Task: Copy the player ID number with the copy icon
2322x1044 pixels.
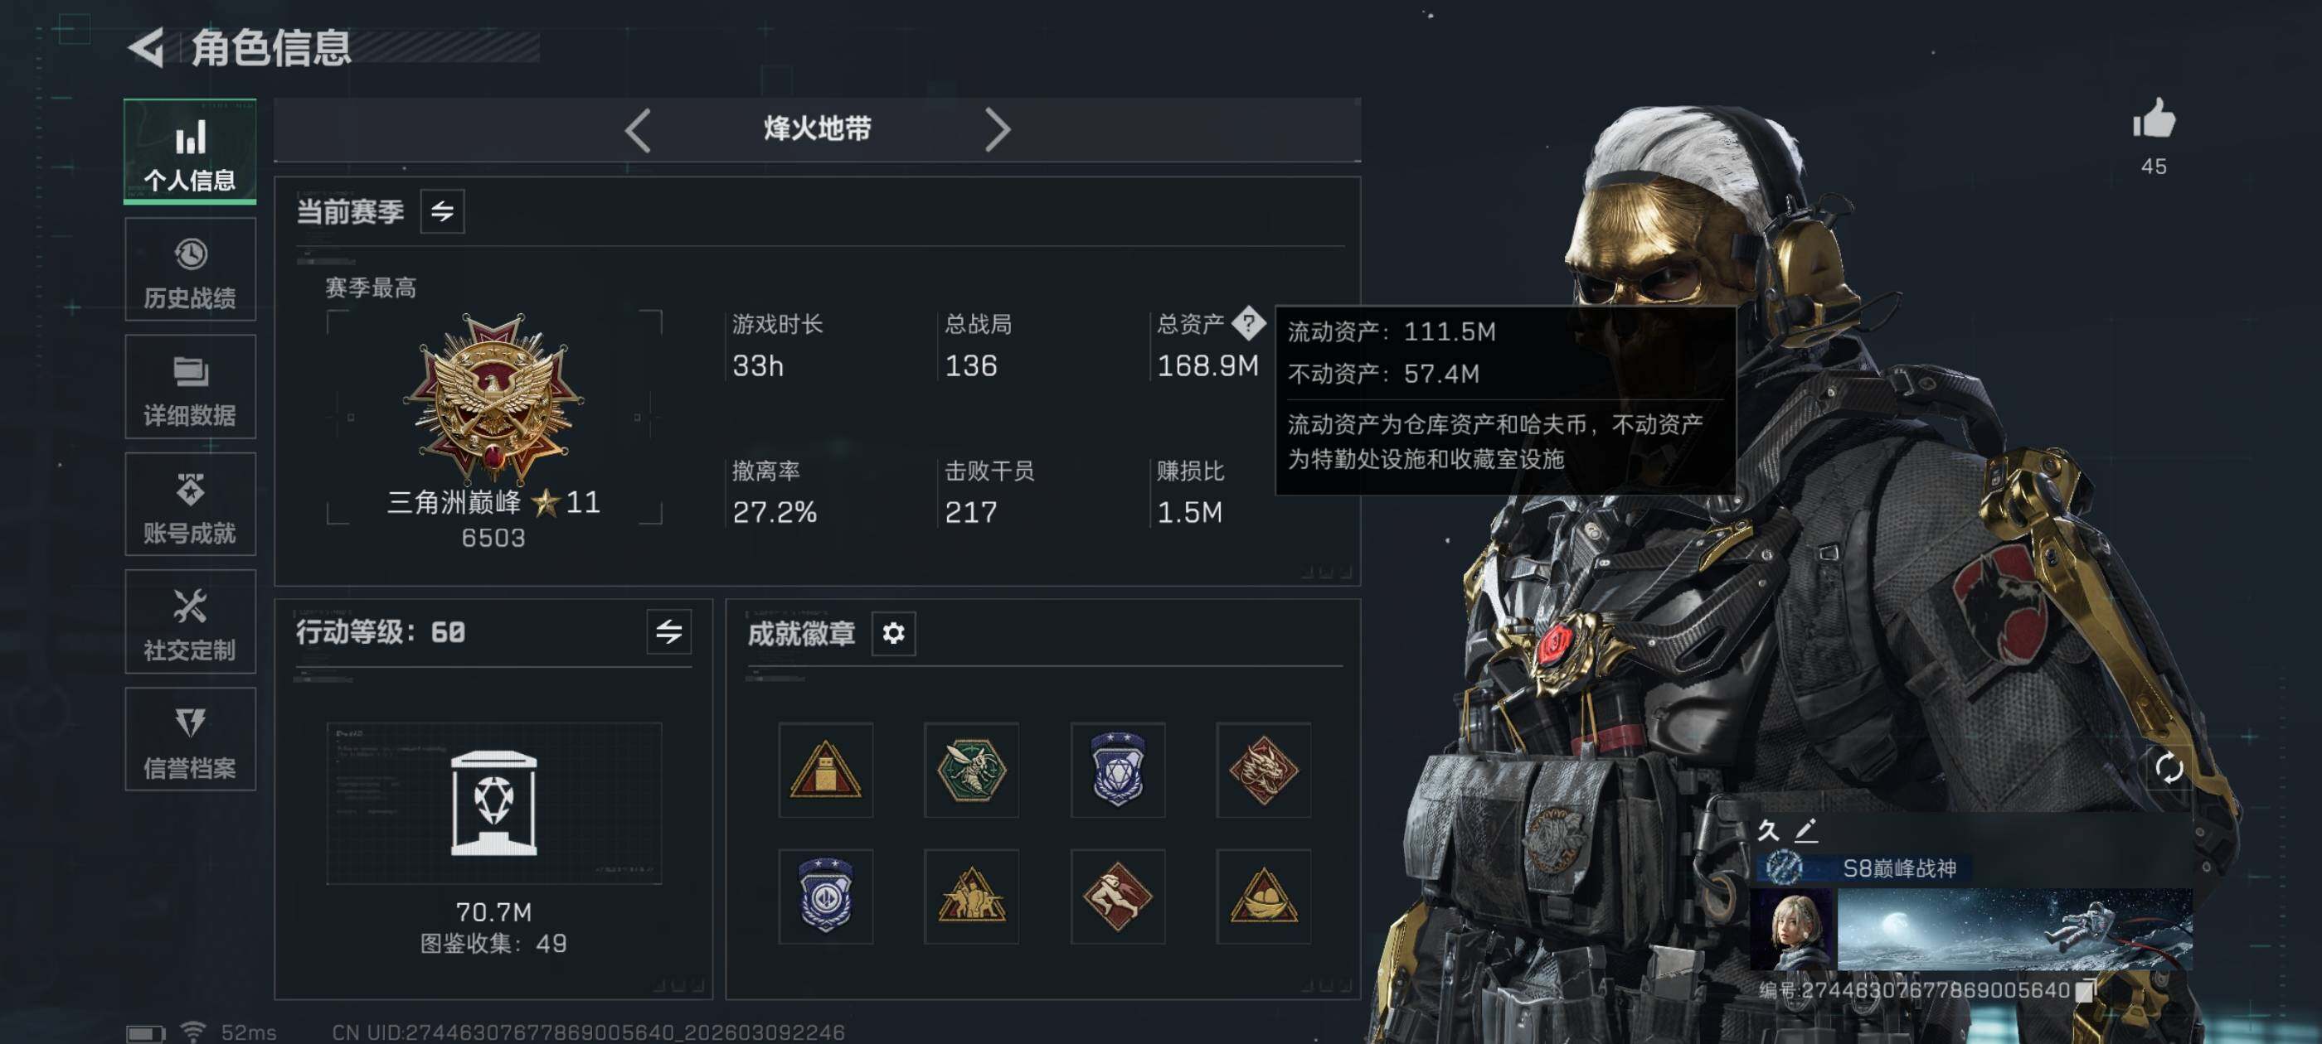Action: coord(2084,991)
